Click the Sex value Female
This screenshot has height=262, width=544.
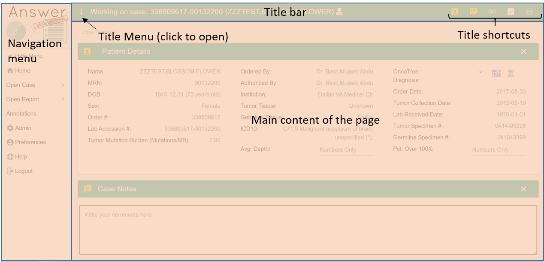[211, 106]
